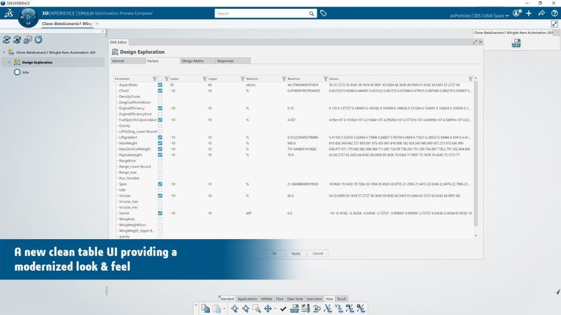
Task: Click the Copy icon in bottom toolbar
Action: [x=205, y=309]
